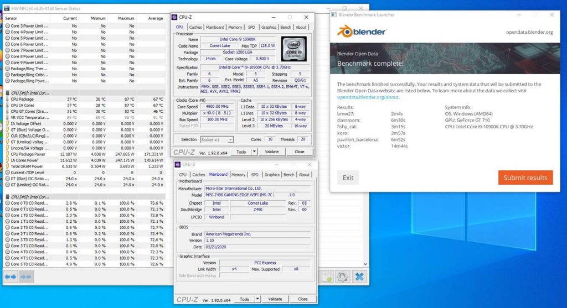Click opendata.blender.org header link
567x308 pixels.
pos(529,32)
